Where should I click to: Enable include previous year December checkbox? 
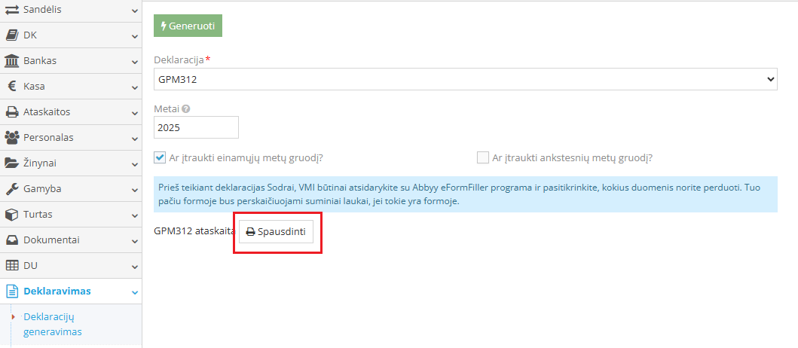pyautogui.click(x=483, y=158)
